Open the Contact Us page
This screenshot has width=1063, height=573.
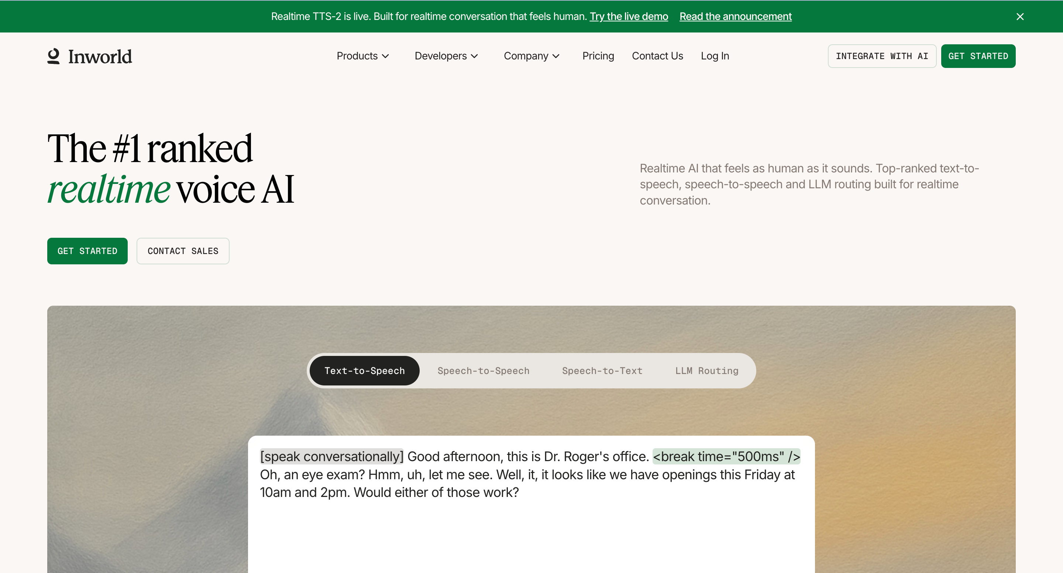pos(657,56)
